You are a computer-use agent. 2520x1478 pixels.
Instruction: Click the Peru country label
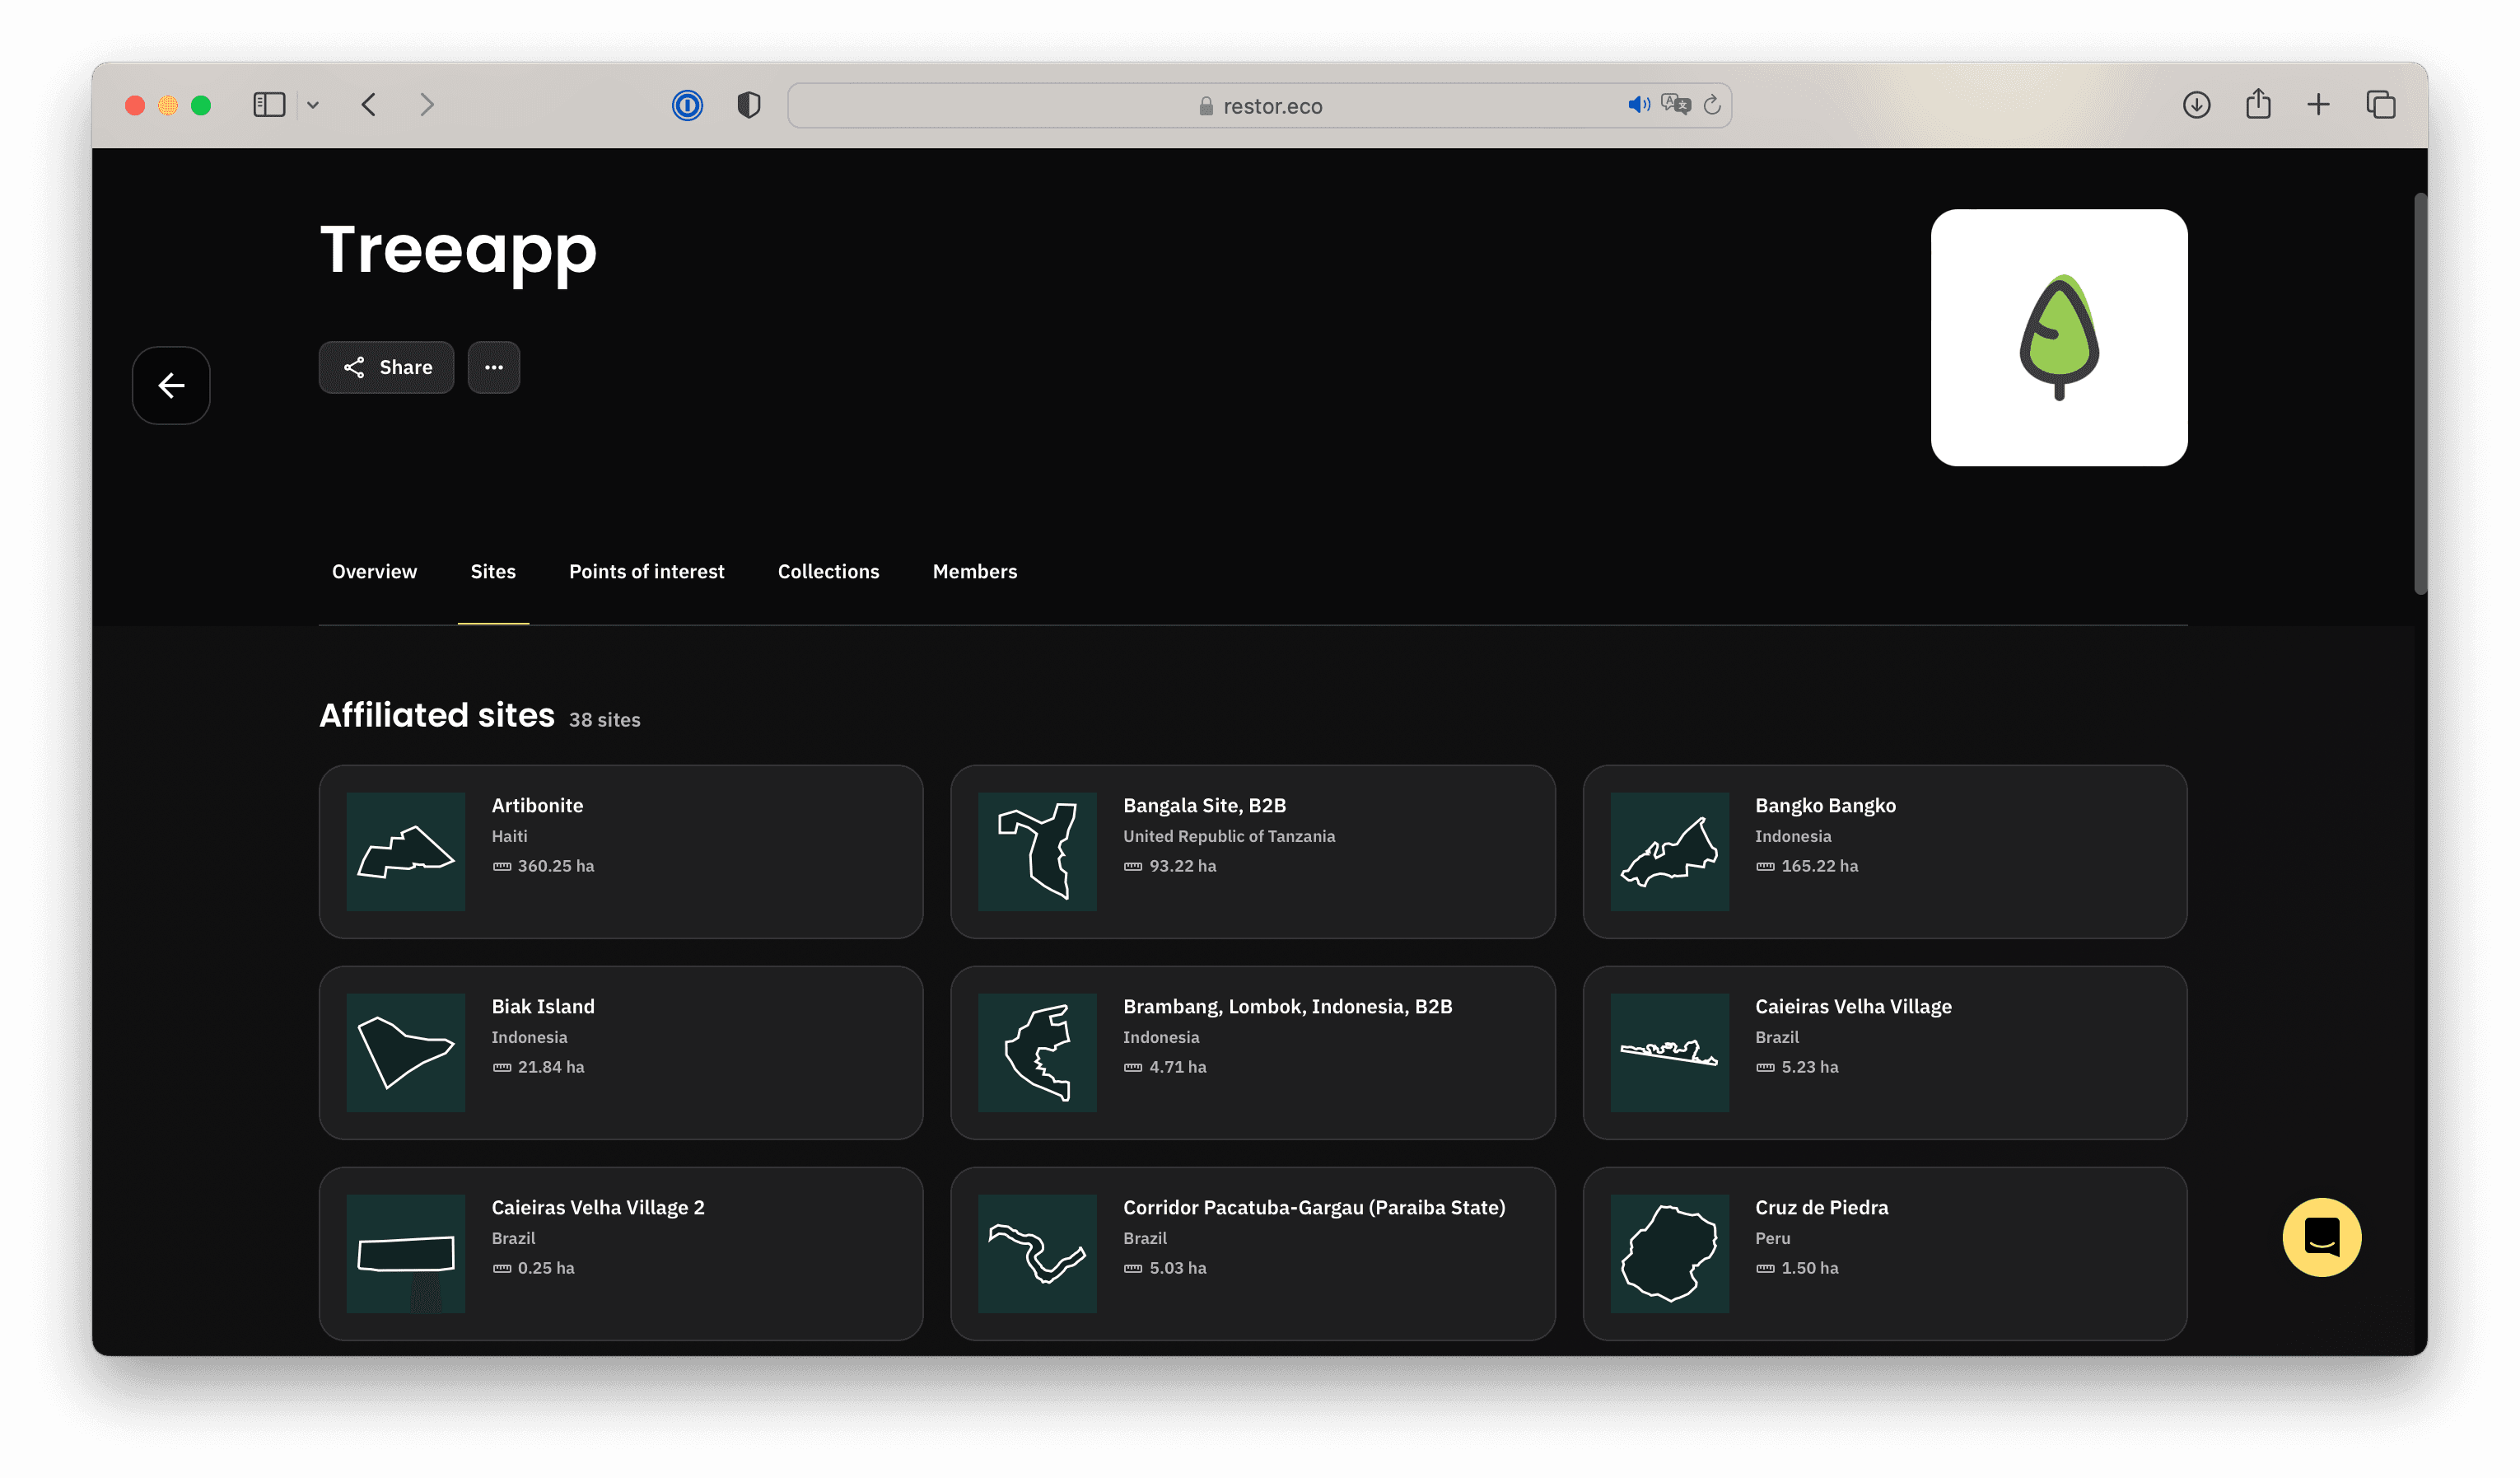click(1772, 1239)
